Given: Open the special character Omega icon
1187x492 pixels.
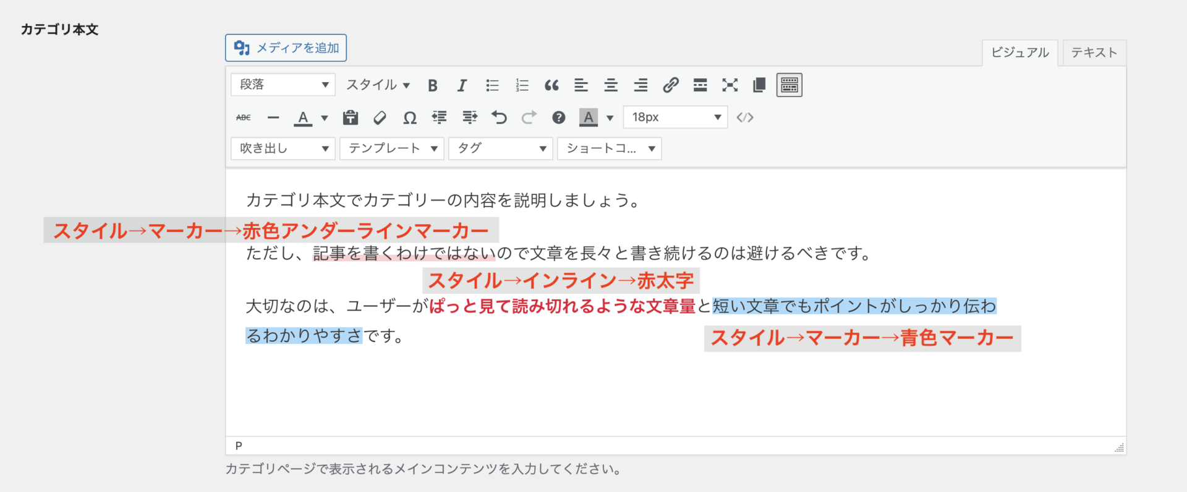Looking at the screenshot, I should coord(410,117).
